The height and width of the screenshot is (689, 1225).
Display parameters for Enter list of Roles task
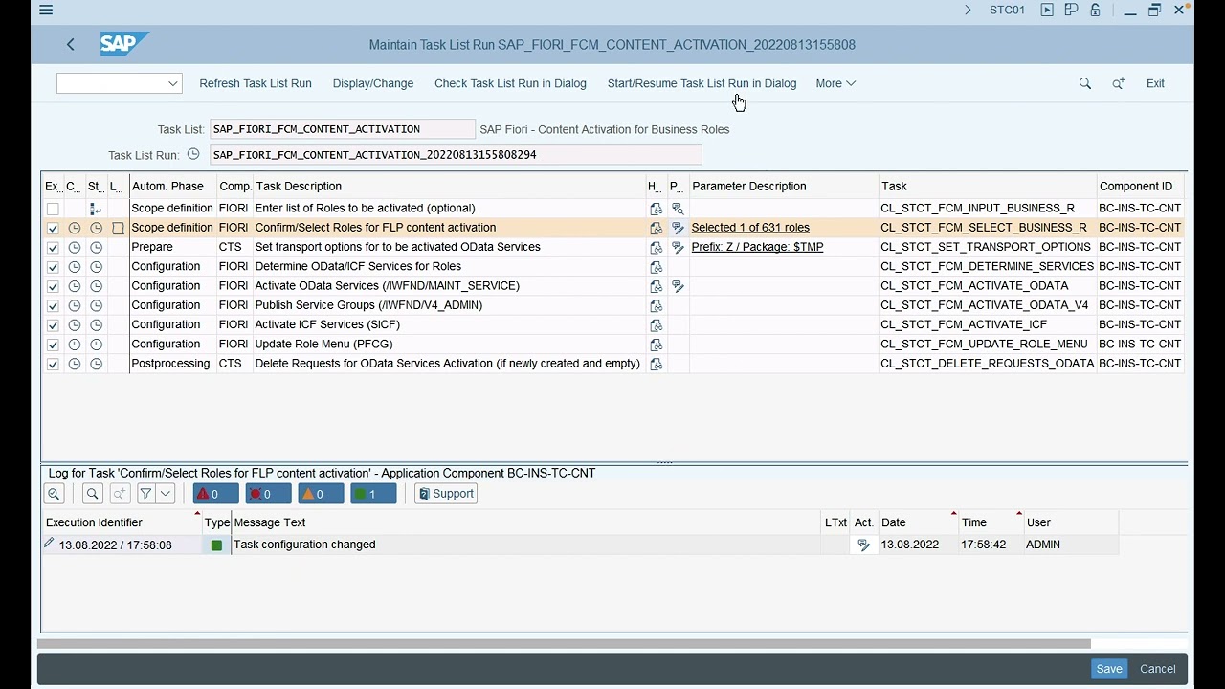pyautogui.click(x=678, y=209)
